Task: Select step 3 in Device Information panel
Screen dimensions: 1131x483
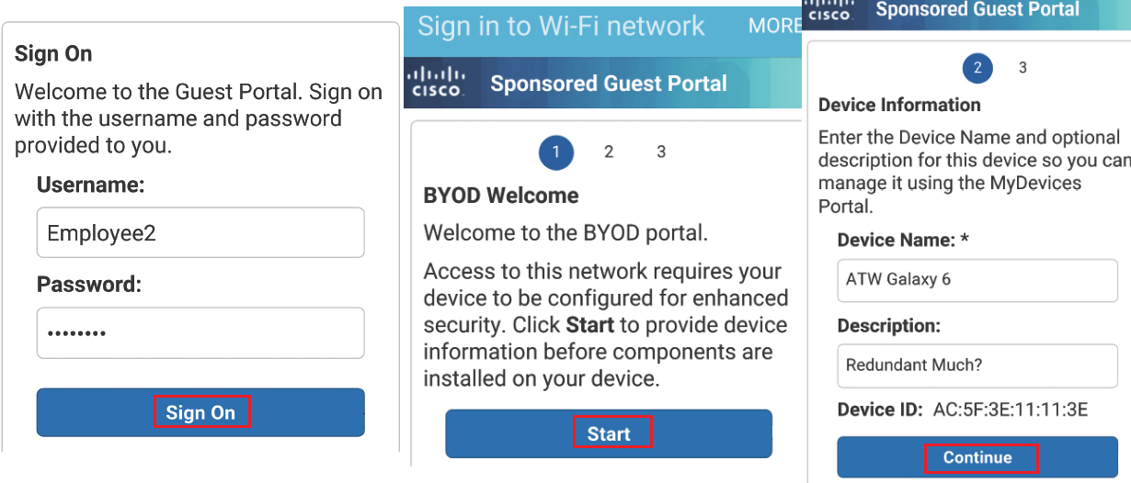Action: coord(1022,68)
